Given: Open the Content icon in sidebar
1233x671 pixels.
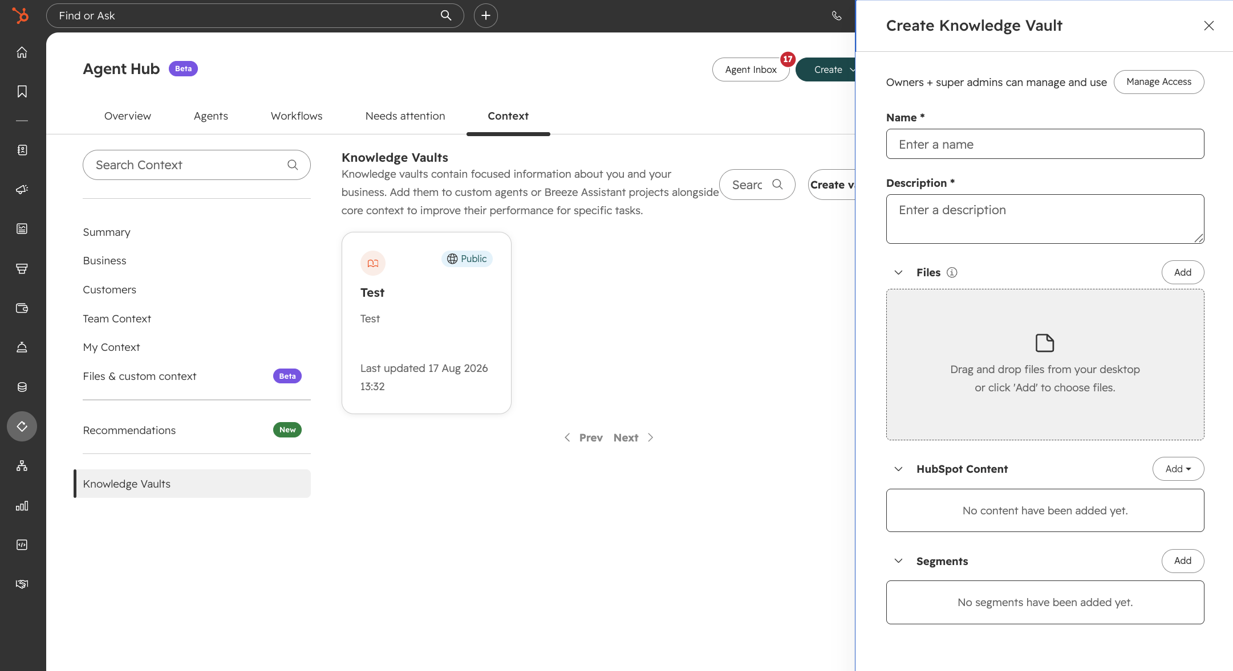Looking at the screenshot, I should coord(22,229).
